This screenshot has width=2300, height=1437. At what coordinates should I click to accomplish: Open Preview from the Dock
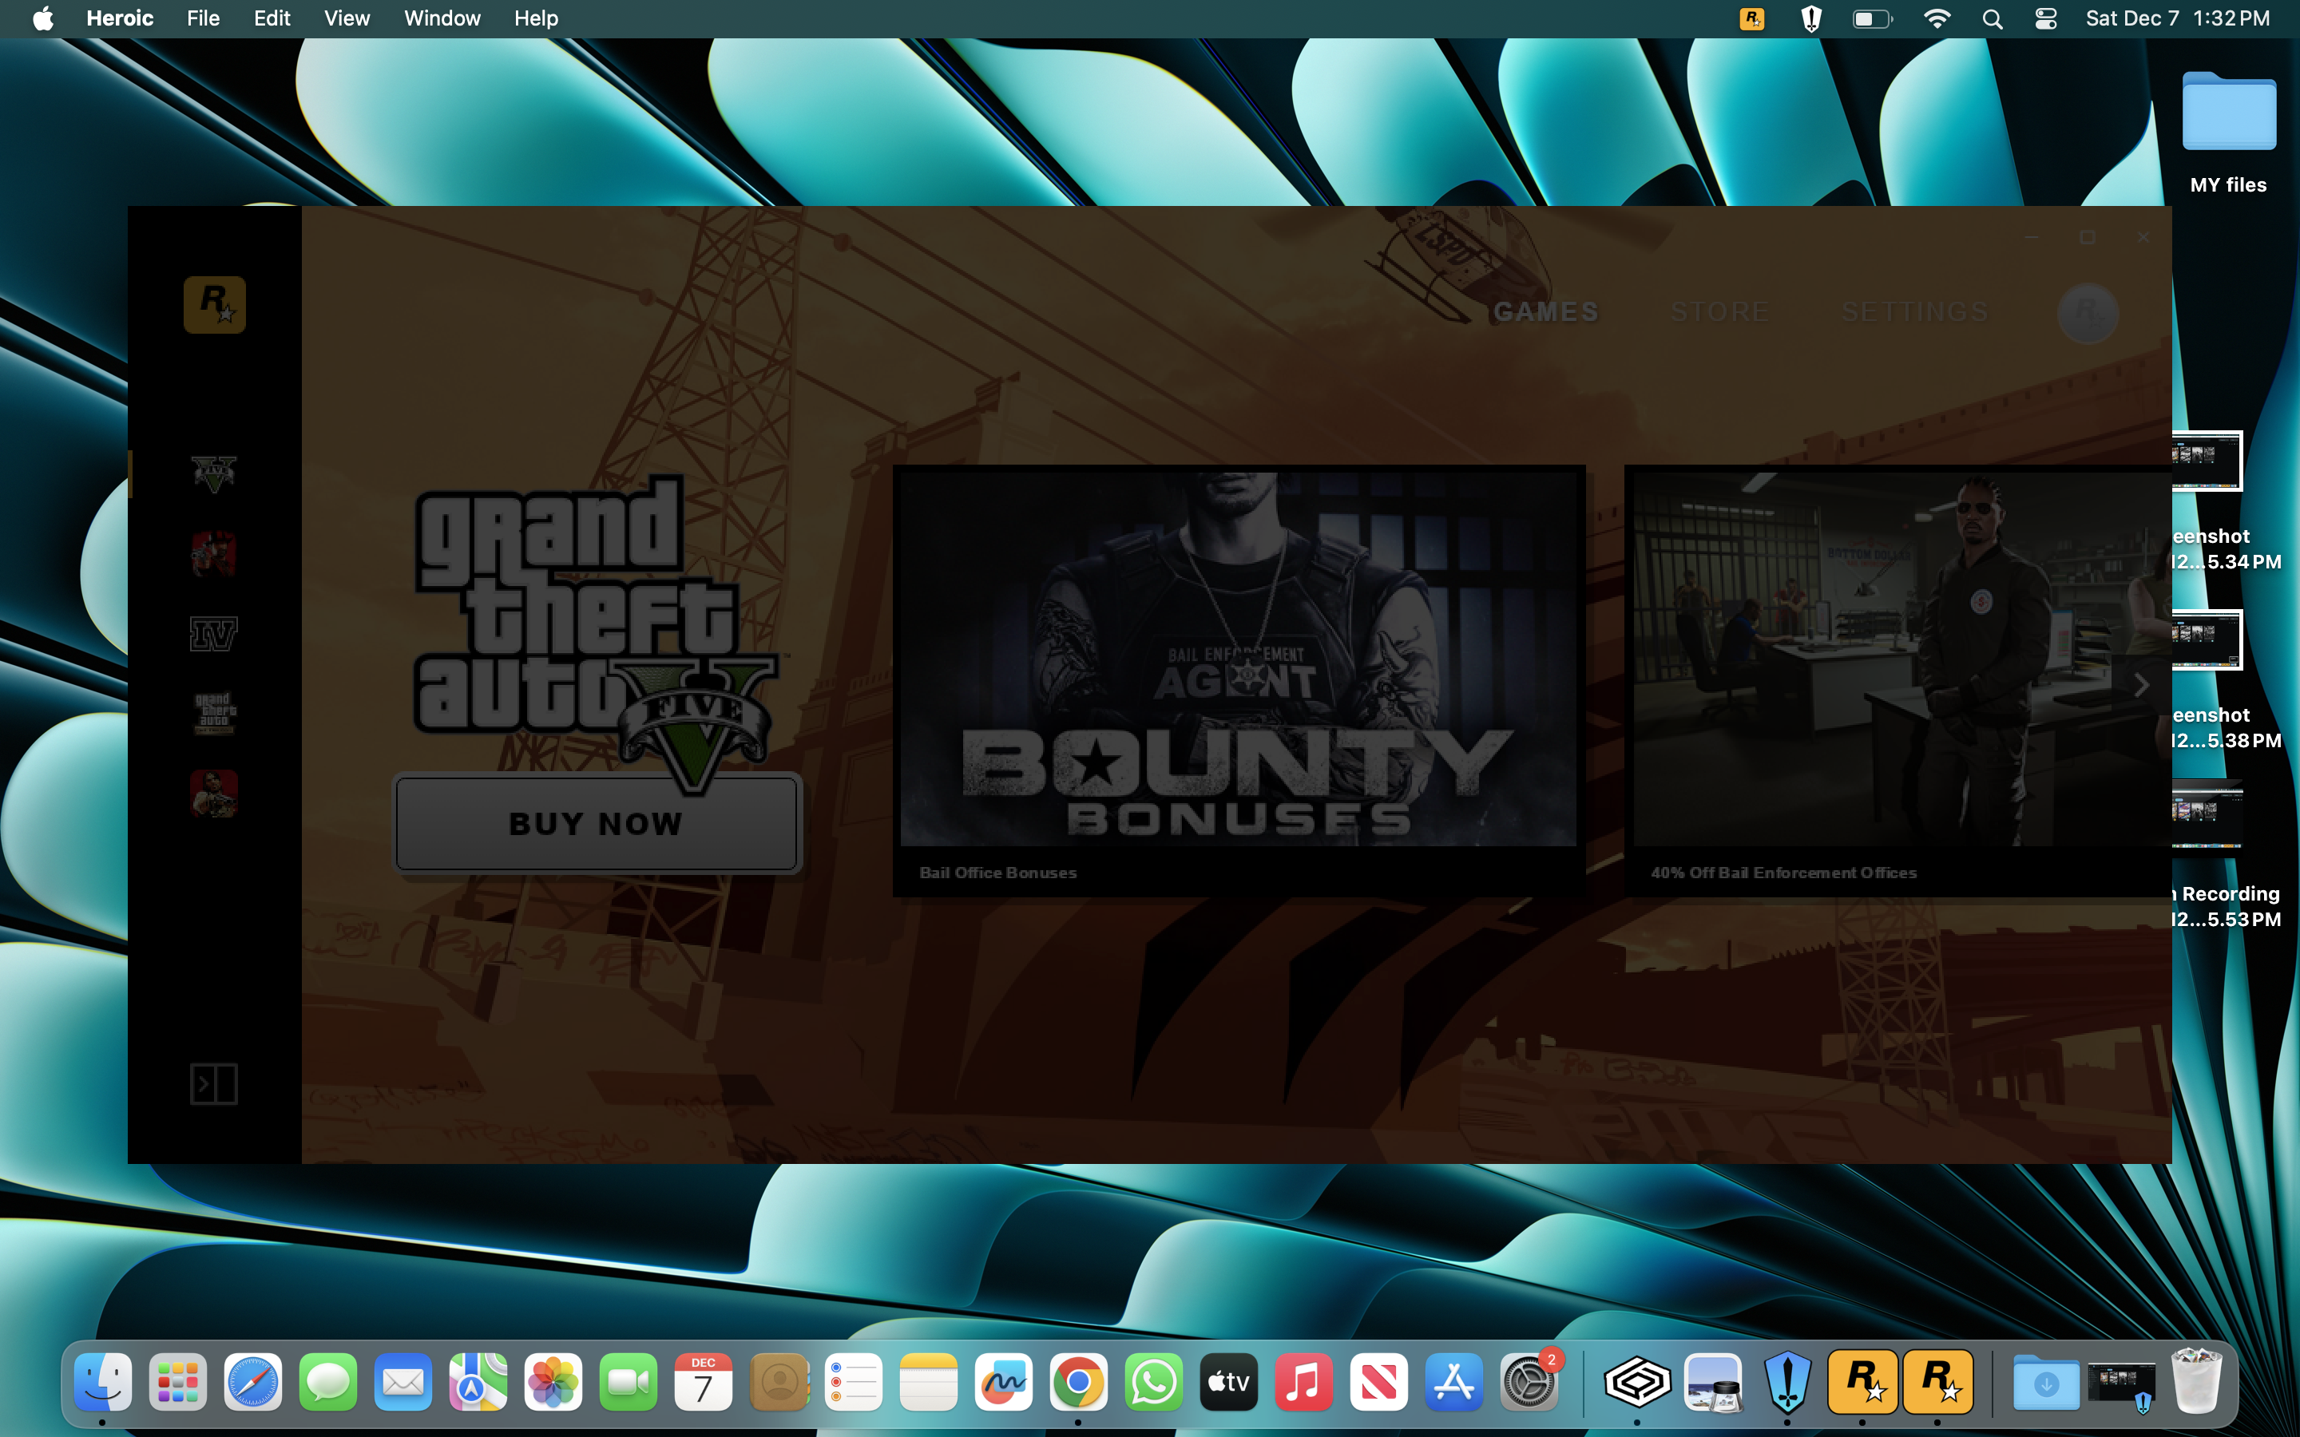[1713, 1382]
